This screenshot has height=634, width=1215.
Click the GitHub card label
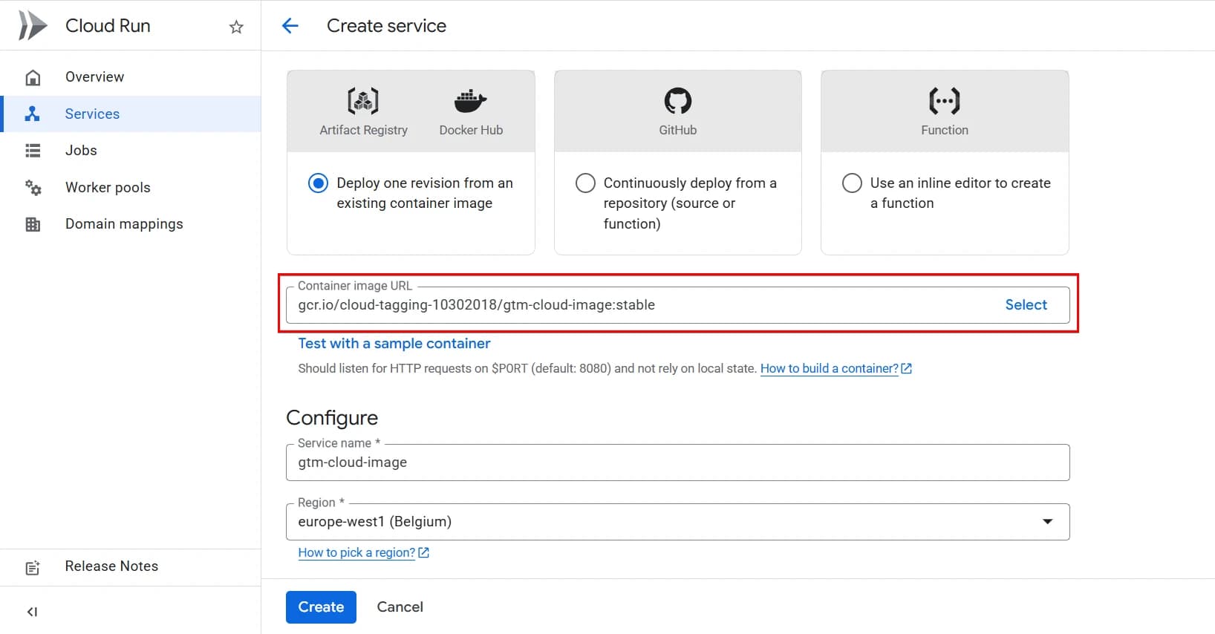[677, 130]
